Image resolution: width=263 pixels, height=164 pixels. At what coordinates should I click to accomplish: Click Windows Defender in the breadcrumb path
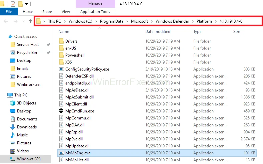click(x=172, y=21)
